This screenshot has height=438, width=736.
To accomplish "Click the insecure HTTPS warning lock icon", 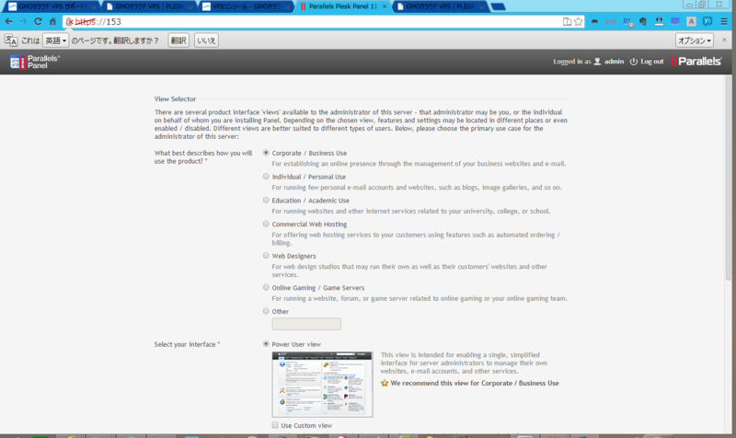I will pyautogui.click(x=70, y=21).
